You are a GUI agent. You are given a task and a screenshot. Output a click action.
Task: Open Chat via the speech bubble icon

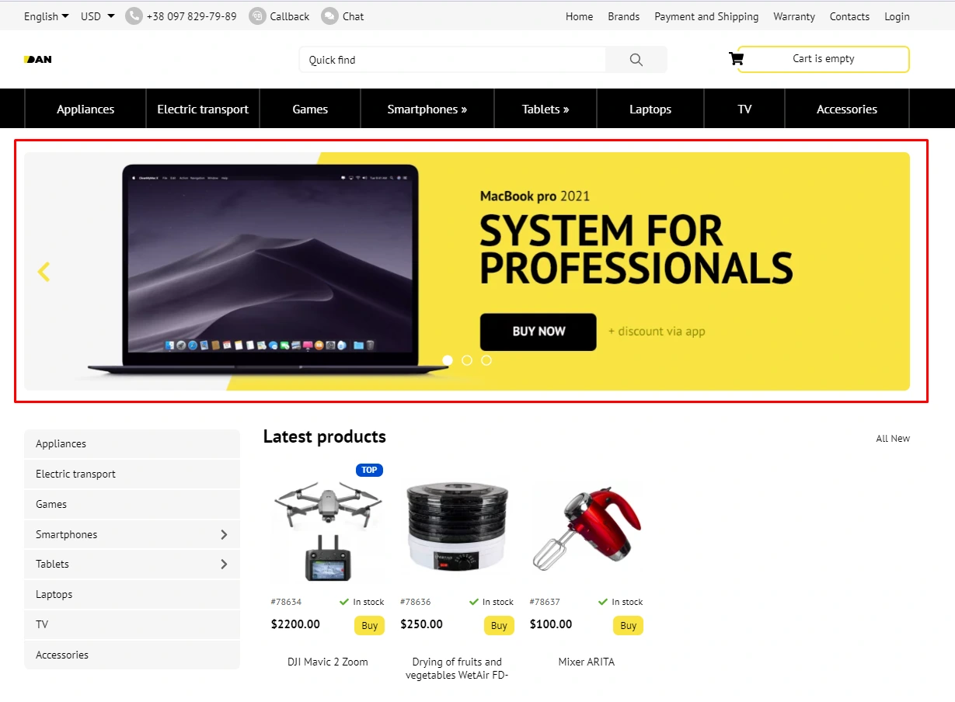point(329,16)
